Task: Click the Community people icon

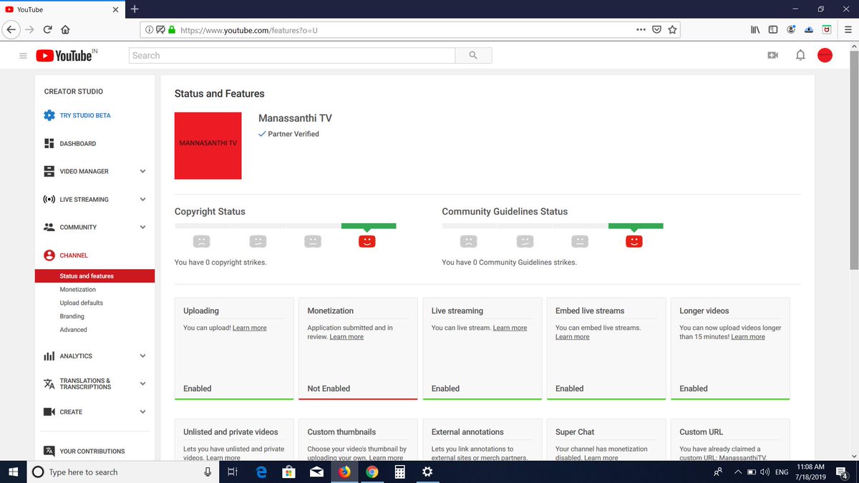Action: point(49,227)
